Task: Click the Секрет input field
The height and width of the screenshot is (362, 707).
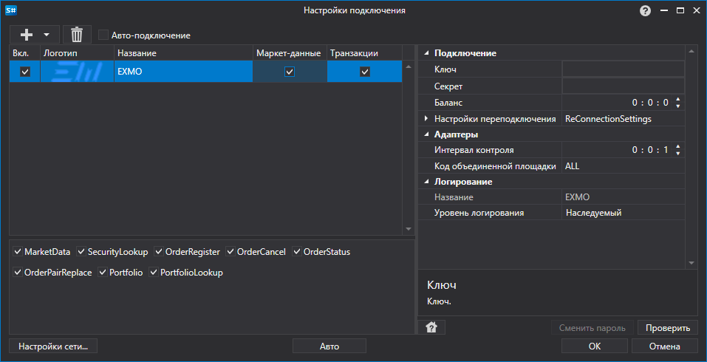Action: pyautogui.click(x=623, y=86)
